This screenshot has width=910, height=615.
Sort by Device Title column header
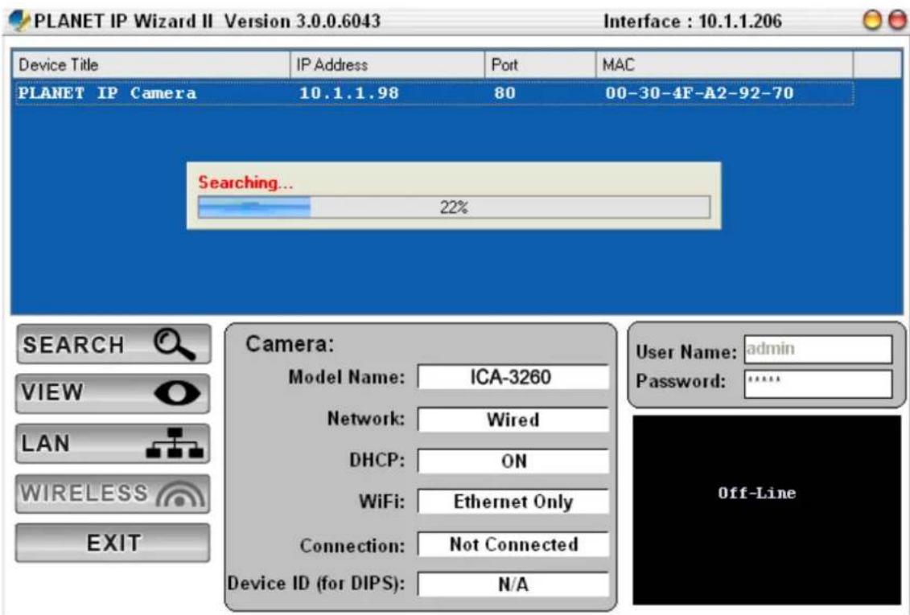click(x=151, y=64)
